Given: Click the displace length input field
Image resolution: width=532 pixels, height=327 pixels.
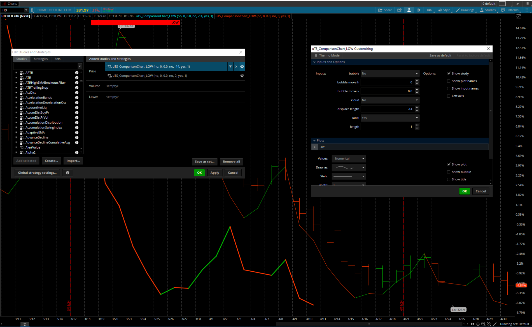Looking at the screenshot, I should 387,109.
